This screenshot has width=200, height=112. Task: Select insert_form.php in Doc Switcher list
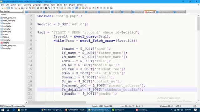(9, 21)
